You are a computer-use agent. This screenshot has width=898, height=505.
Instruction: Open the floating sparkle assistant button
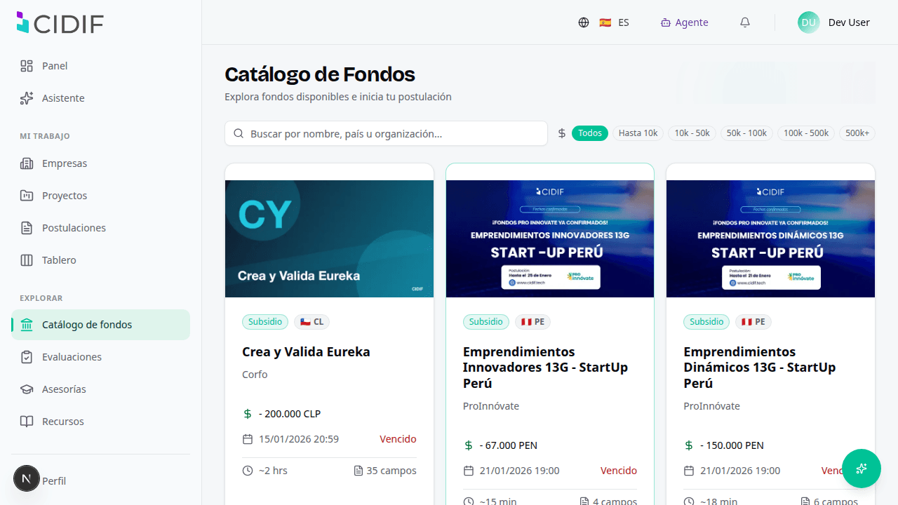coord(862,469)
